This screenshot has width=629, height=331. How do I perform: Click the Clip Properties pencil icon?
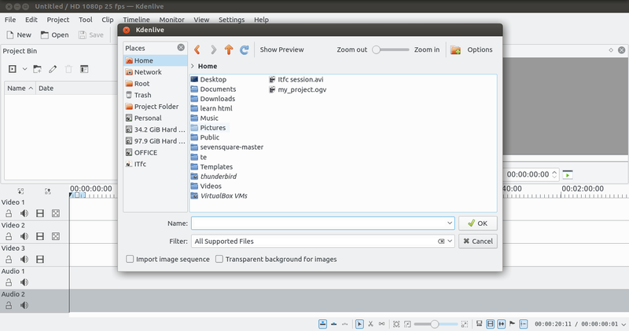pos(53,69)
